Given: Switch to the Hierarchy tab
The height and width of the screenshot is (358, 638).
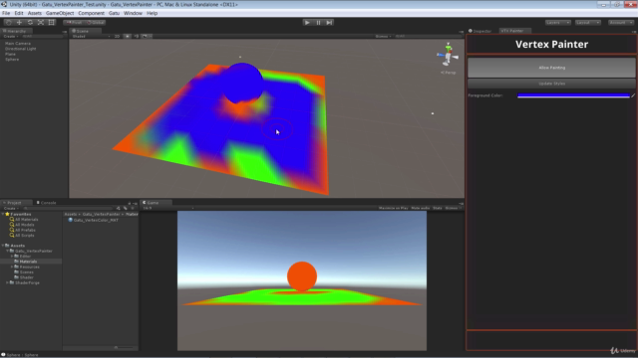Looking at the screenshot, I should (16, 31).
